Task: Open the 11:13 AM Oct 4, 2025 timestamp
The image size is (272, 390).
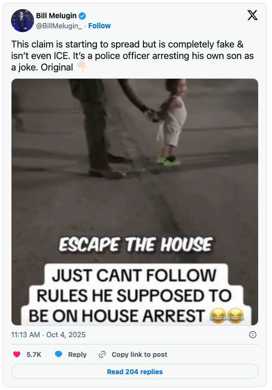Action: coord(48,335)
